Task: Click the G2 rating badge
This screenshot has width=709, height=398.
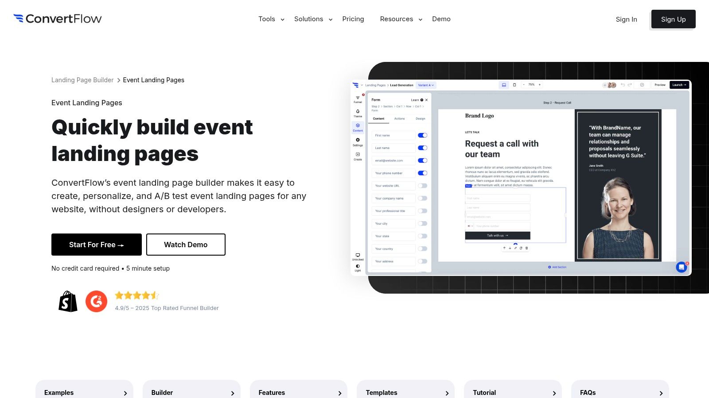Action: pos(96,302)
